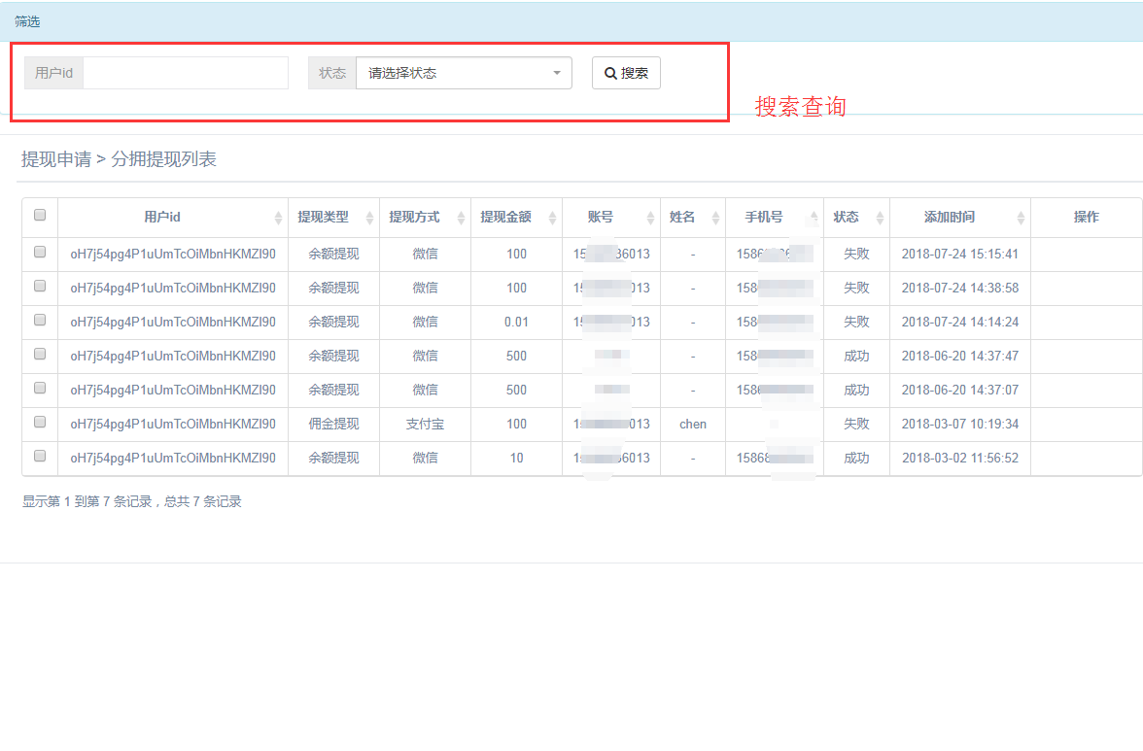The width and height of the screenshot is (1143, 751).
Task: Click the 筛选 filter panel header
Action: click(x=27, y=21)
